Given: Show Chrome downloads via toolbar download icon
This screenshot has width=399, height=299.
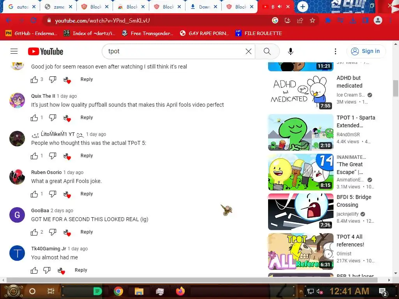Looking at the screenshot, I should [353, 20].
